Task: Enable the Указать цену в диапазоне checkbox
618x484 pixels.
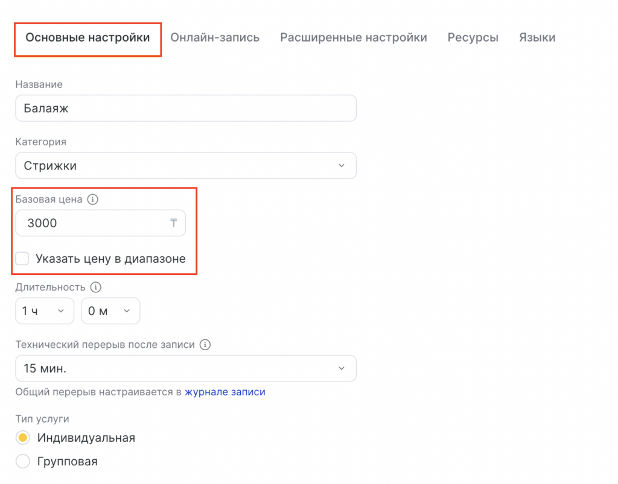Action: (x=22, y=259)
